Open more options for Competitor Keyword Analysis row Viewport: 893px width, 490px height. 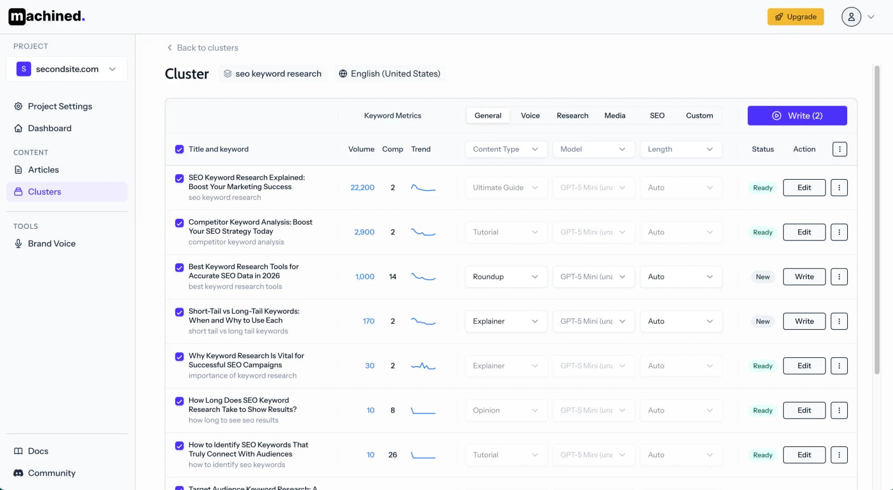[839, 232]
